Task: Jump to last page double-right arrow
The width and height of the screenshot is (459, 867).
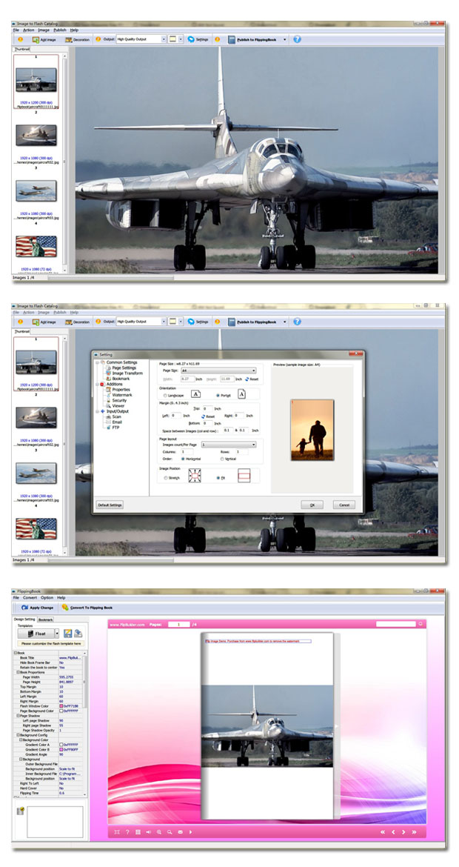Action: pyautogui.click(x=415, y=831)
